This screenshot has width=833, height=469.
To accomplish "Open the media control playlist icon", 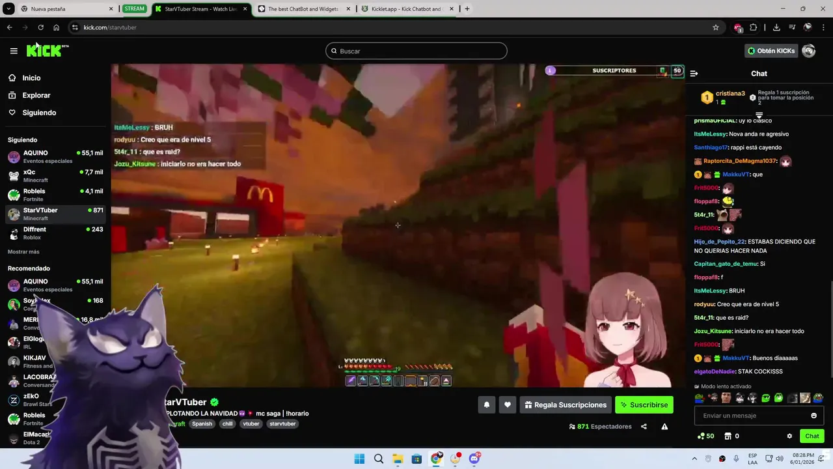I will point(792,27).
